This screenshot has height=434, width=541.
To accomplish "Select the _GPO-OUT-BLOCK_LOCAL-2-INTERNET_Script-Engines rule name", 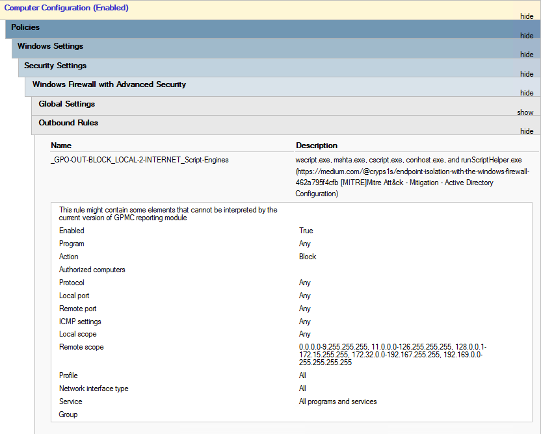I will (x=139, y=160).
